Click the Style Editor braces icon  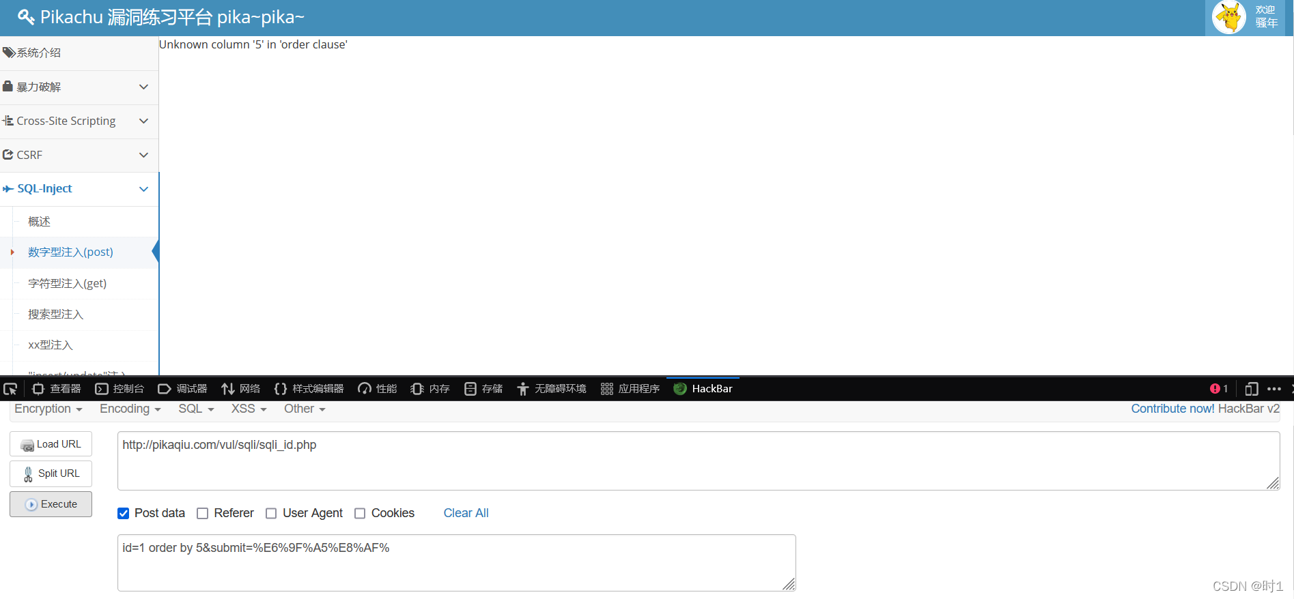281,389
